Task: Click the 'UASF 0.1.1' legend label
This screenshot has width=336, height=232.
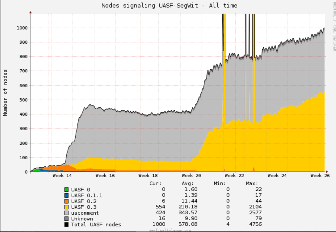Action: tap(87, 195)
